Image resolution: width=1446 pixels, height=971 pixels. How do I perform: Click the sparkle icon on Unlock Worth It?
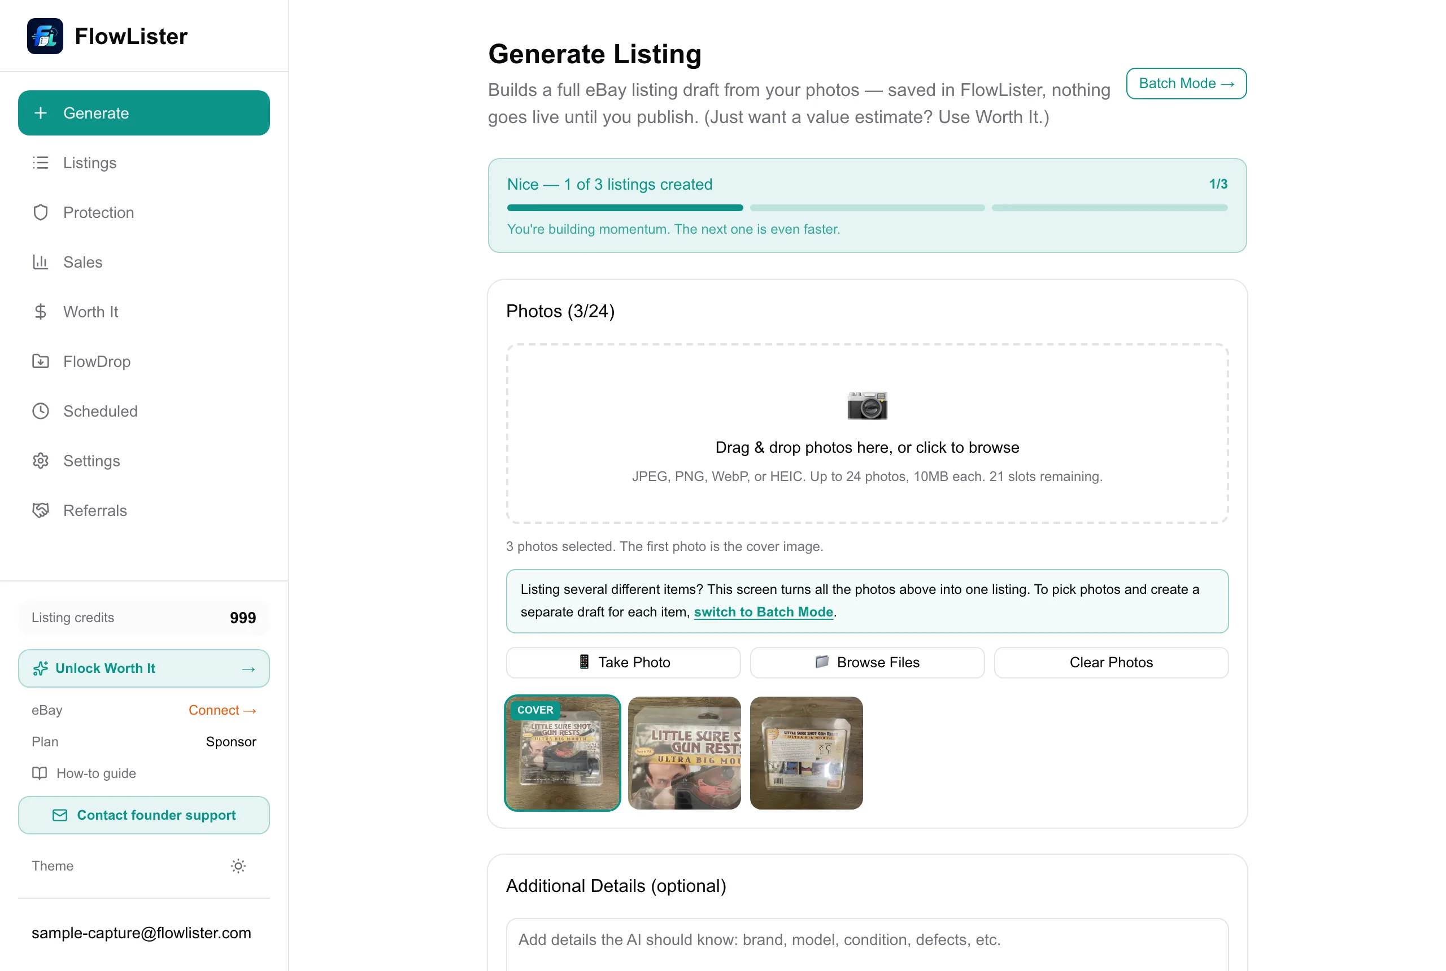41,668
